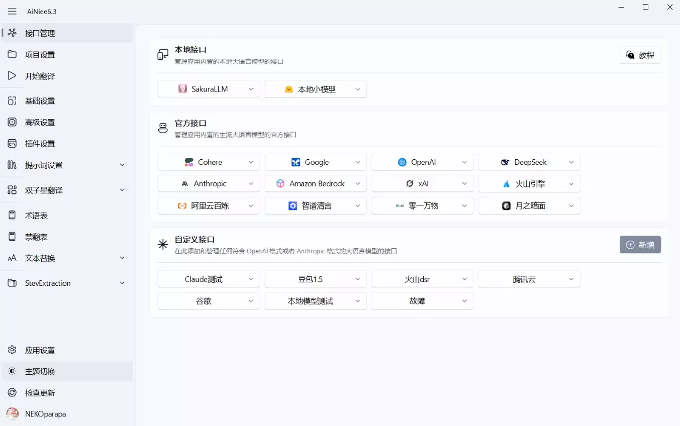The width and height of the screenshot is (680, 426).
Task: Click the 禁翻表 sidebar icon
Action: click(12, 237)
